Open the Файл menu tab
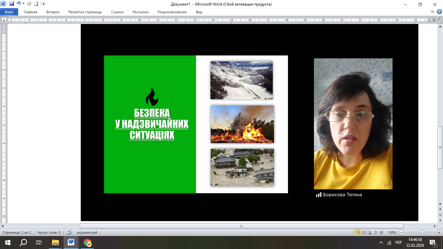Viewport: 443px width, 249px height. click(9, 12)
